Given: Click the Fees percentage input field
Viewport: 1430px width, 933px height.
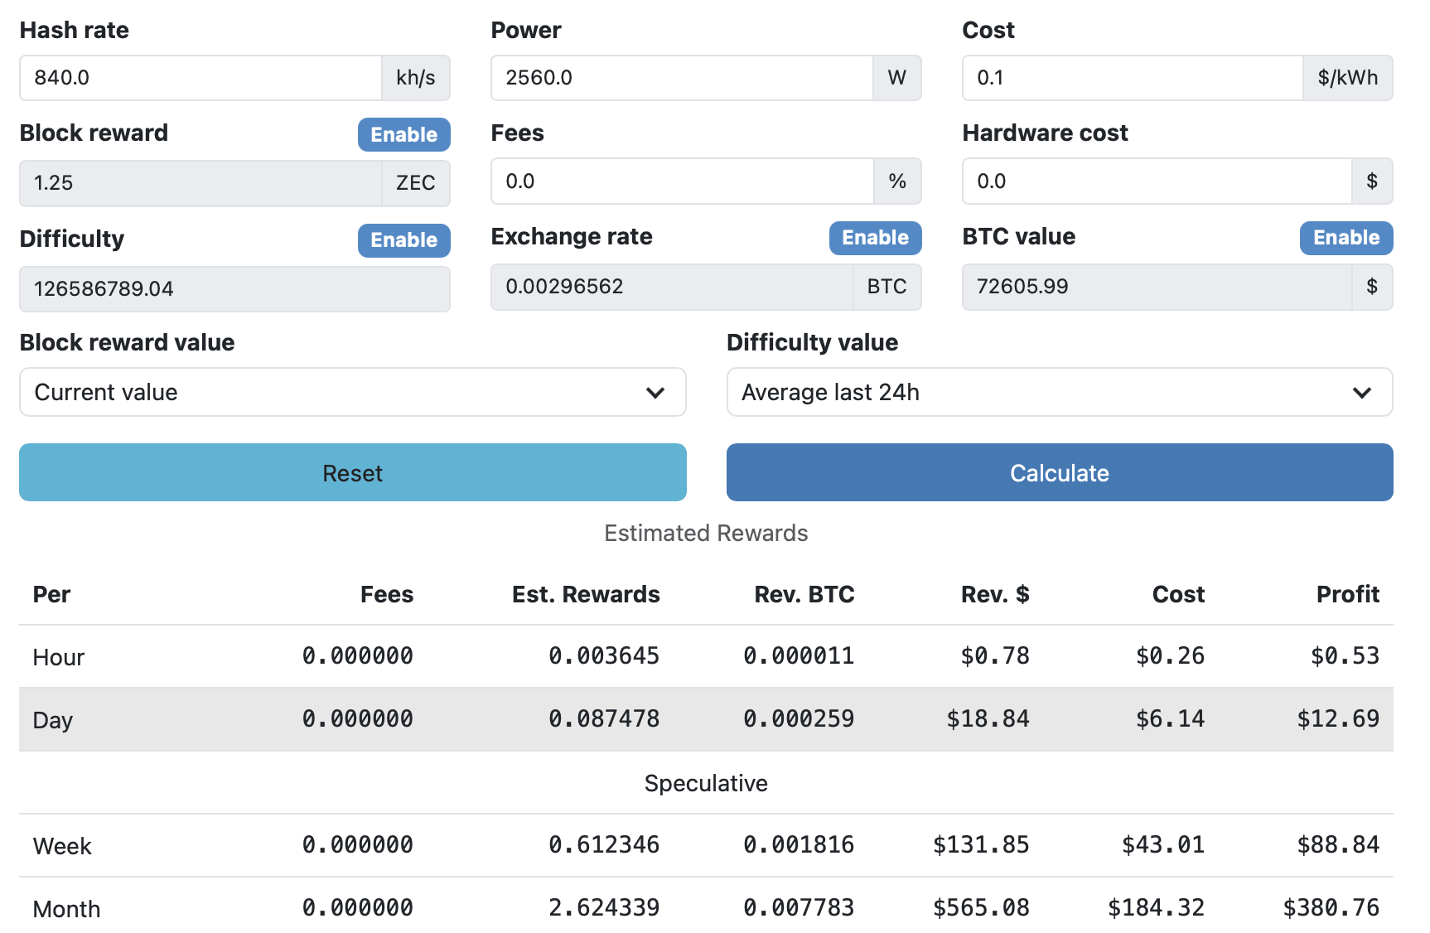Looking at the screenshot, I should (679, 181).
